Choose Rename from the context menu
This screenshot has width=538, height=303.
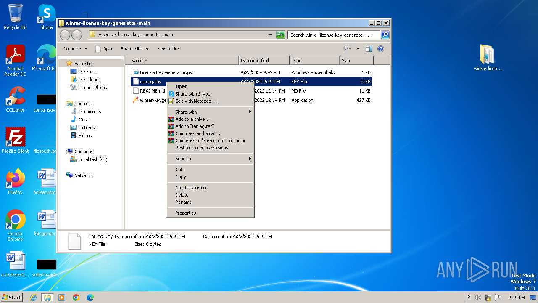[x=210, y=202]
